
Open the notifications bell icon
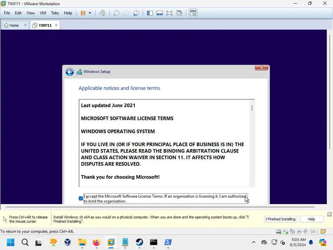[x=311, y=242]
